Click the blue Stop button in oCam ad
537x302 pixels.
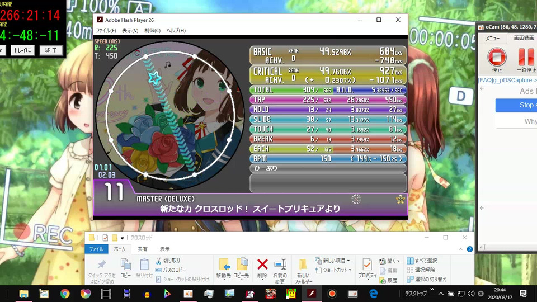pyautogui.click(x=516, y=105)
